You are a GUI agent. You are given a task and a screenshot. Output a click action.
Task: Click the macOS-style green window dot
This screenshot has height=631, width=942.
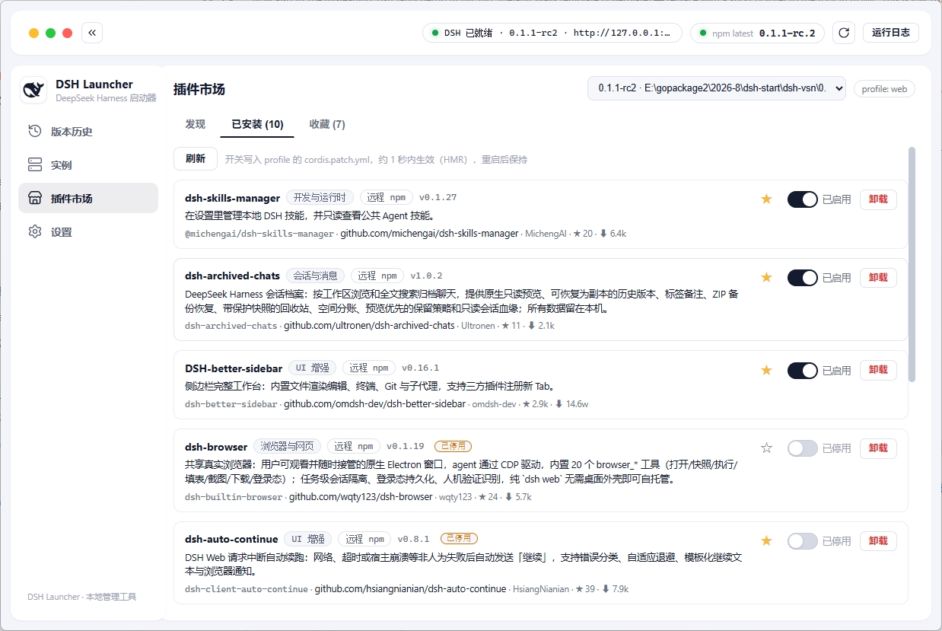[x=50, y=33]
